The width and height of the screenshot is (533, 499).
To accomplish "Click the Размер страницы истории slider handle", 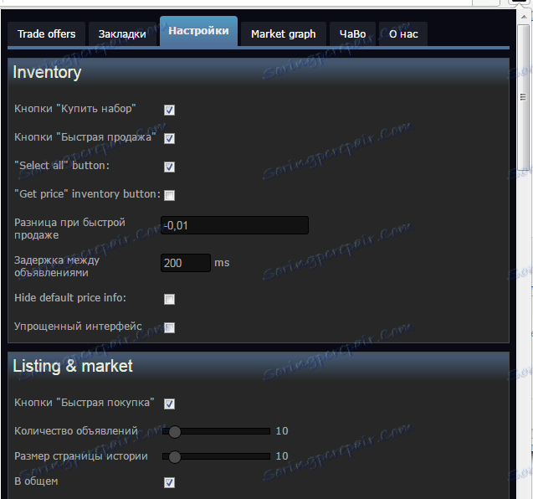I will [x=175, y=456].
